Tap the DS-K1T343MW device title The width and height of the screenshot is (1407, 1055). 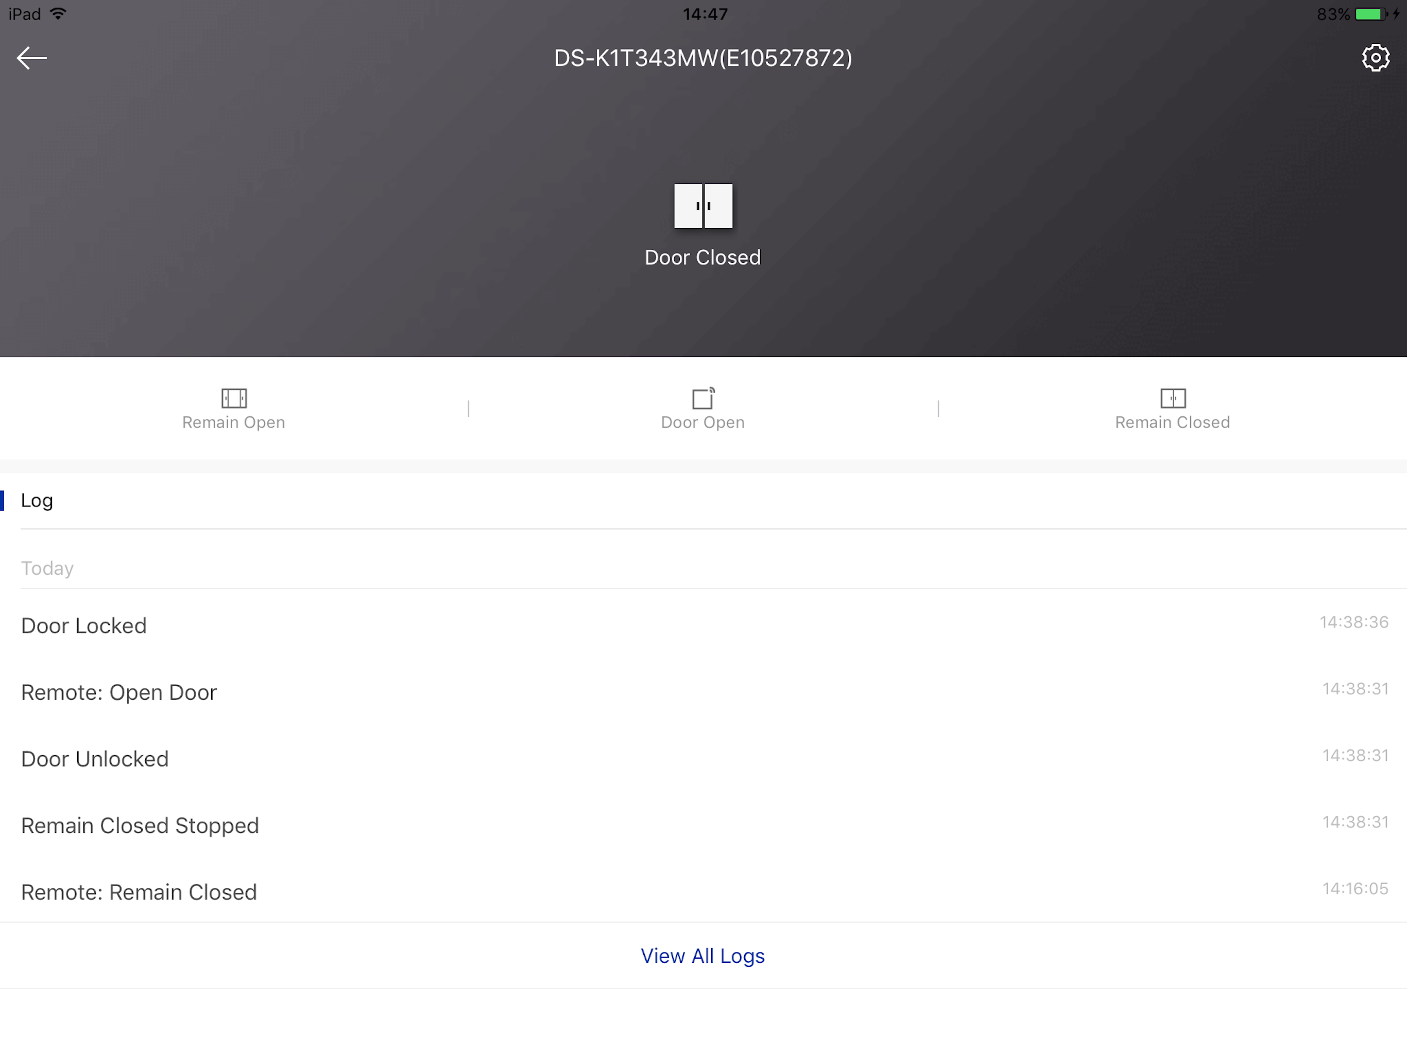[x=703, y=58]
